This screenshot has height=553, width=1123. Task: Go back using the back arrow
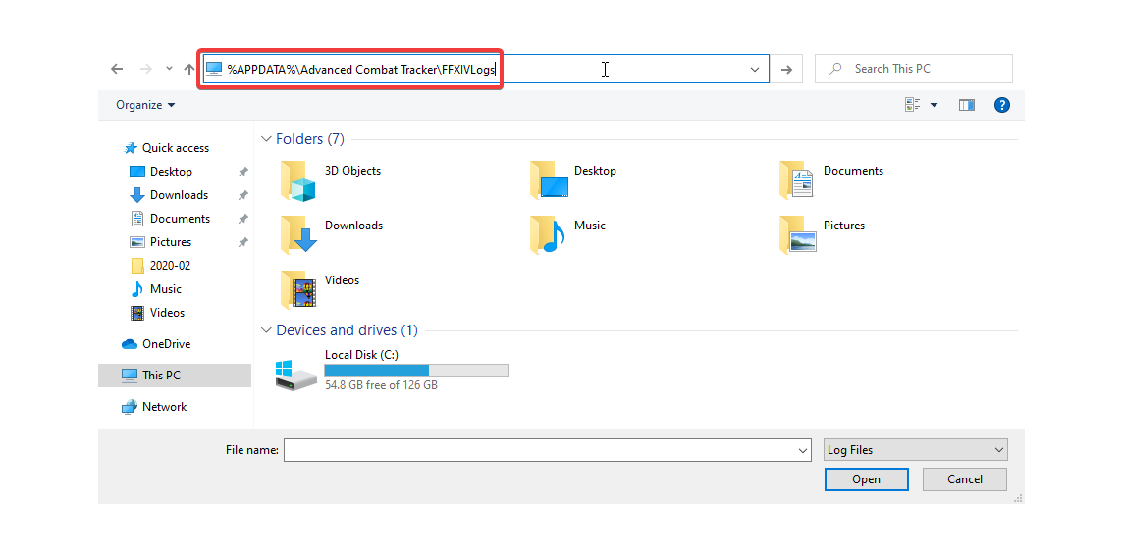point(117,69)
